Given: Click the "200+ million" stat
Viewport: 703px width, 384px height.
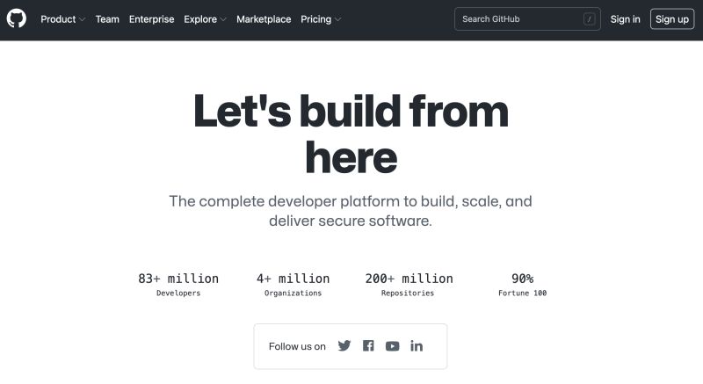Looking at the screenshot, I should click(x=409, y=279).
